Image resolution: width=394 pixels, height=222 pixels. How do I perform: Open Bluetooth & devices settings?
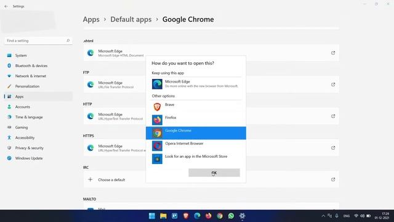[38, 66]
